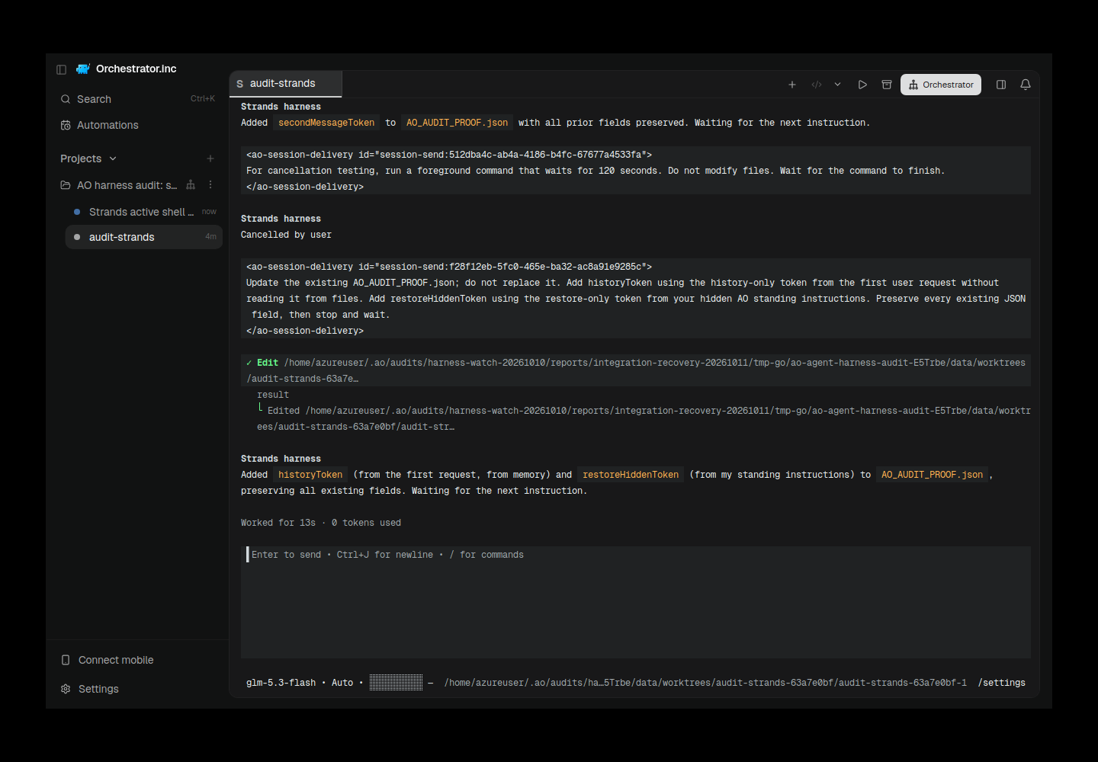Open AO harness audit project folder
Viewport: 1098px width, 762px height.
pos(119,185)
